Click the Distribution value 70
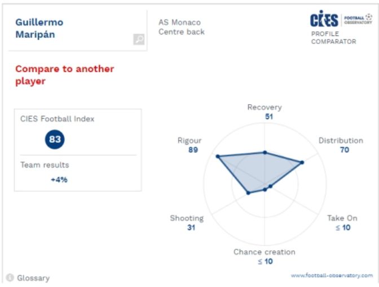This screenshot has width=379, height=287. (344, 150)
